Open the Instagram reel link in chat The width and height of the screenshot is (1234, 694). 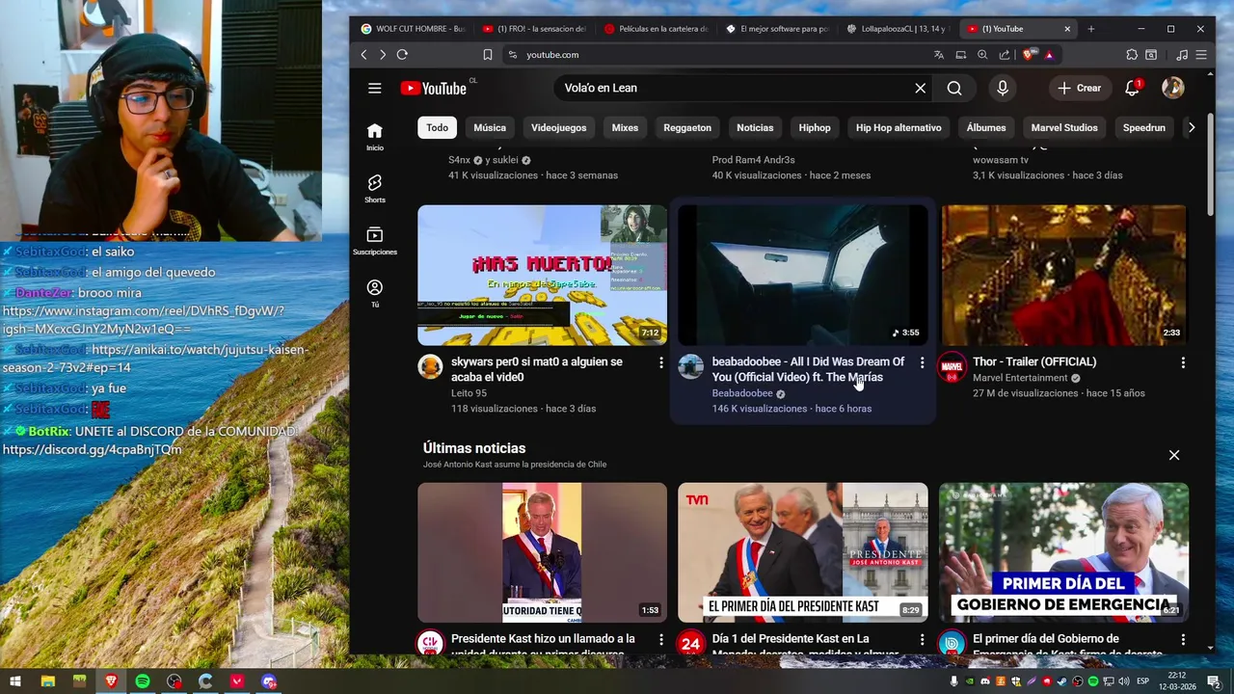pos(144,320)
